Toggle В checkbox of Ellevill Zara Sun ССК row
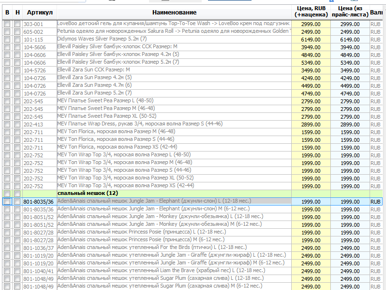Viewport: 386px width, 290px height. [7, 70]
